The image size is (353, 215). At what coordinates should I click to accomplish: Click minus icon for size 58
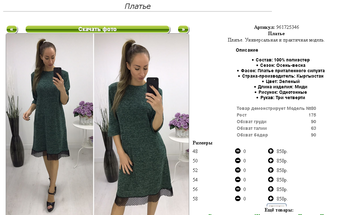tap(238, 198)
